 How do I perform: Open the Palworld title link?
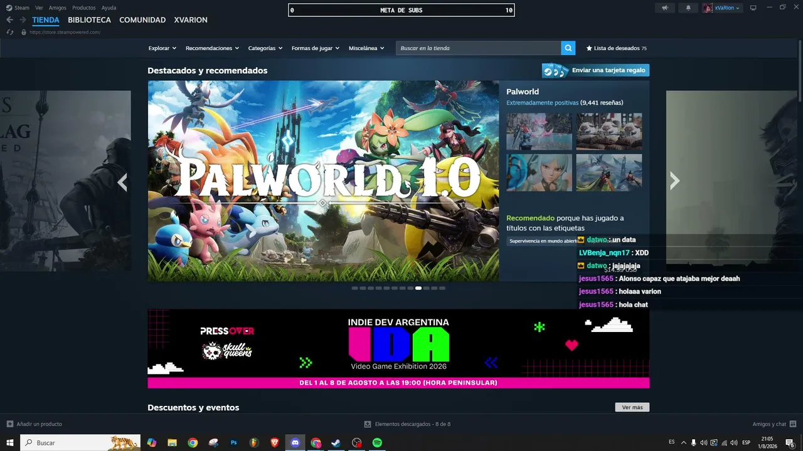[x=523, y=91]
